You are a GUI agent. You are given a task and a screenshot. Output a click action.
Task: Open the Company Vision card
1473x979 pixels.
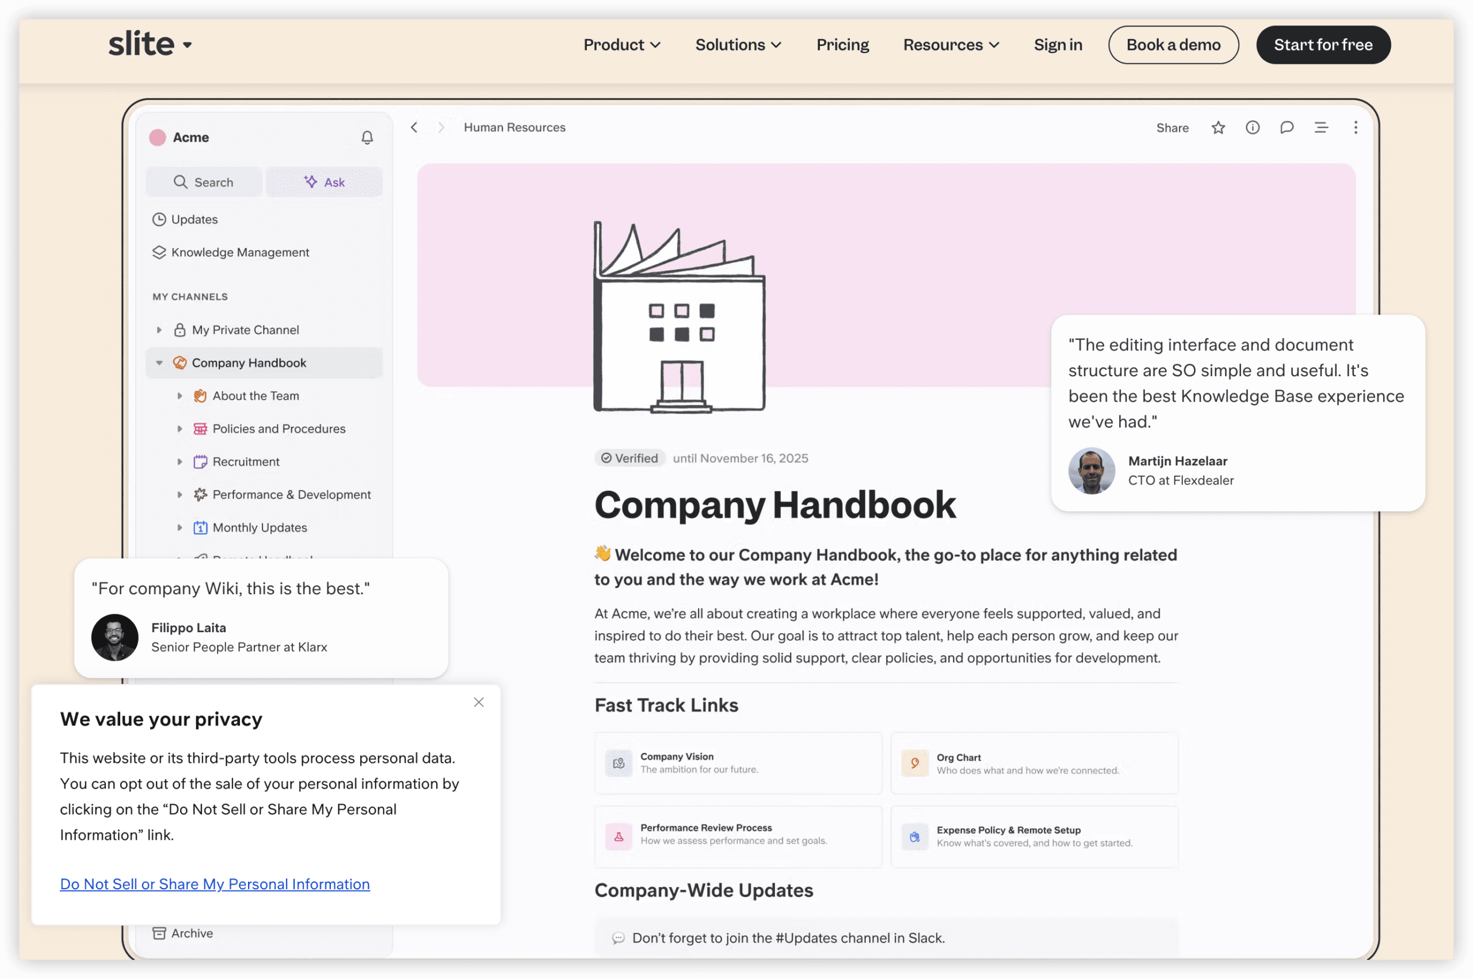click(x=738, y=763)
